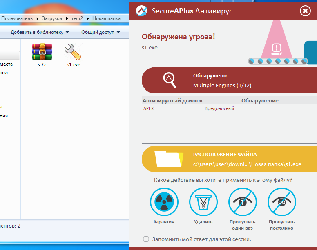Quarantine the file with the radiation icon
This screenshot has height=250, width=317.
click(164, 201)
